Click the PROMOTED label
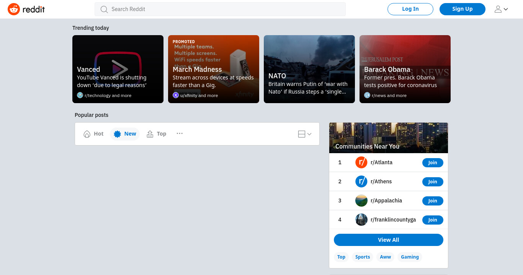The image size is (523, 275). pyautogui.click(x=184, y=42)
